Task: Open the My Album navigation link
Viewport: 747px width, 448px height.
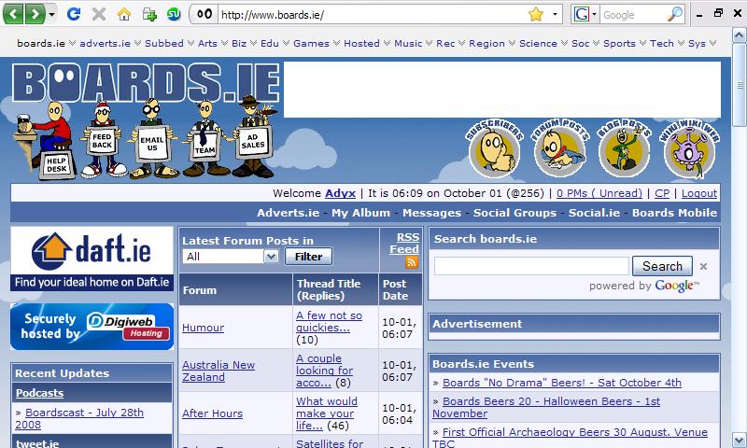Action: tap(360, 213)
